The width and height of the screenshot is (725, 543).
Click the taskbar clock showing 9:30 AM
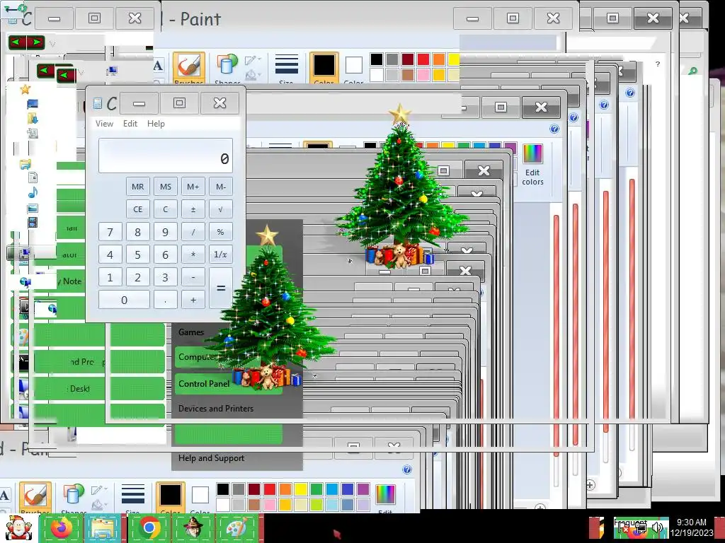(x=692, y=527)
